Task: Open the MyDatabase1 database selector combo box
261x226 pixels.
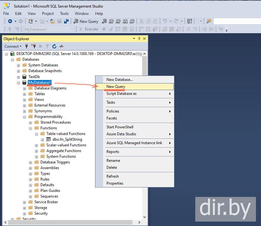Action: [49, 29]
